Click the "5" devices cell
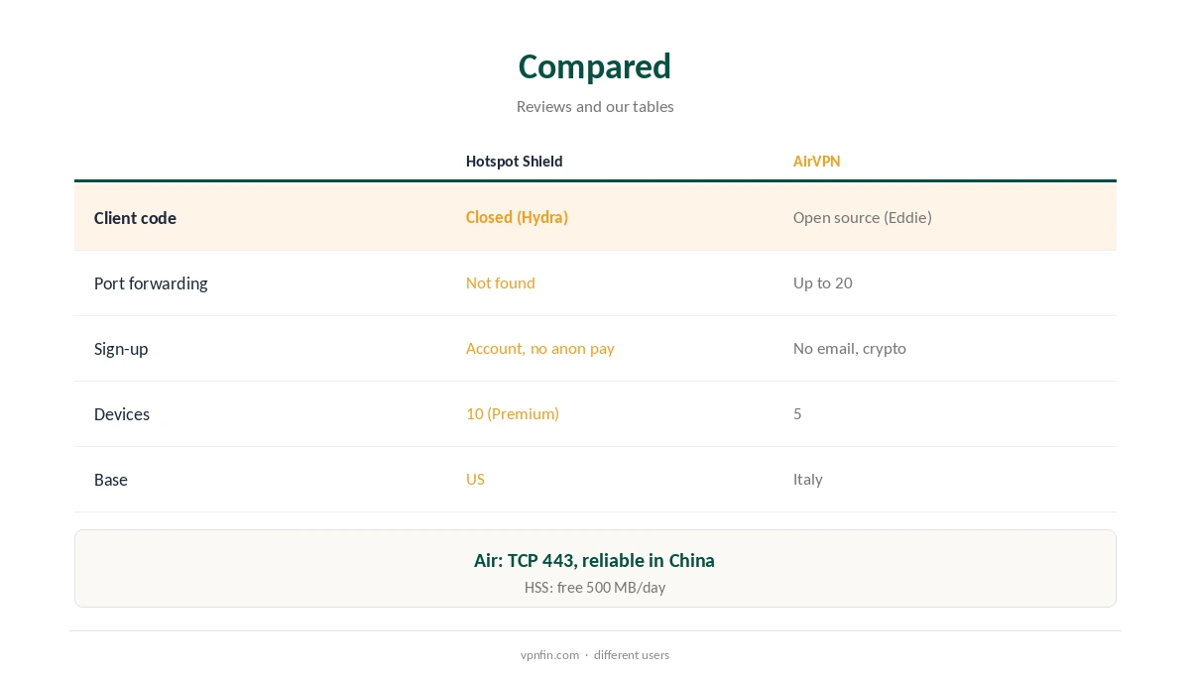 pyautogui.click(x=797, y=413)
